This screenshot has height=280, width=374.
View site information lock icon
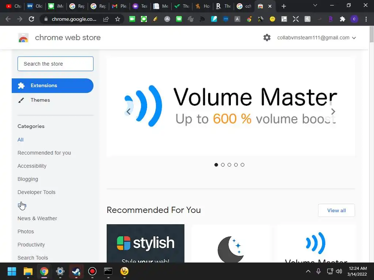click(46, 19)
